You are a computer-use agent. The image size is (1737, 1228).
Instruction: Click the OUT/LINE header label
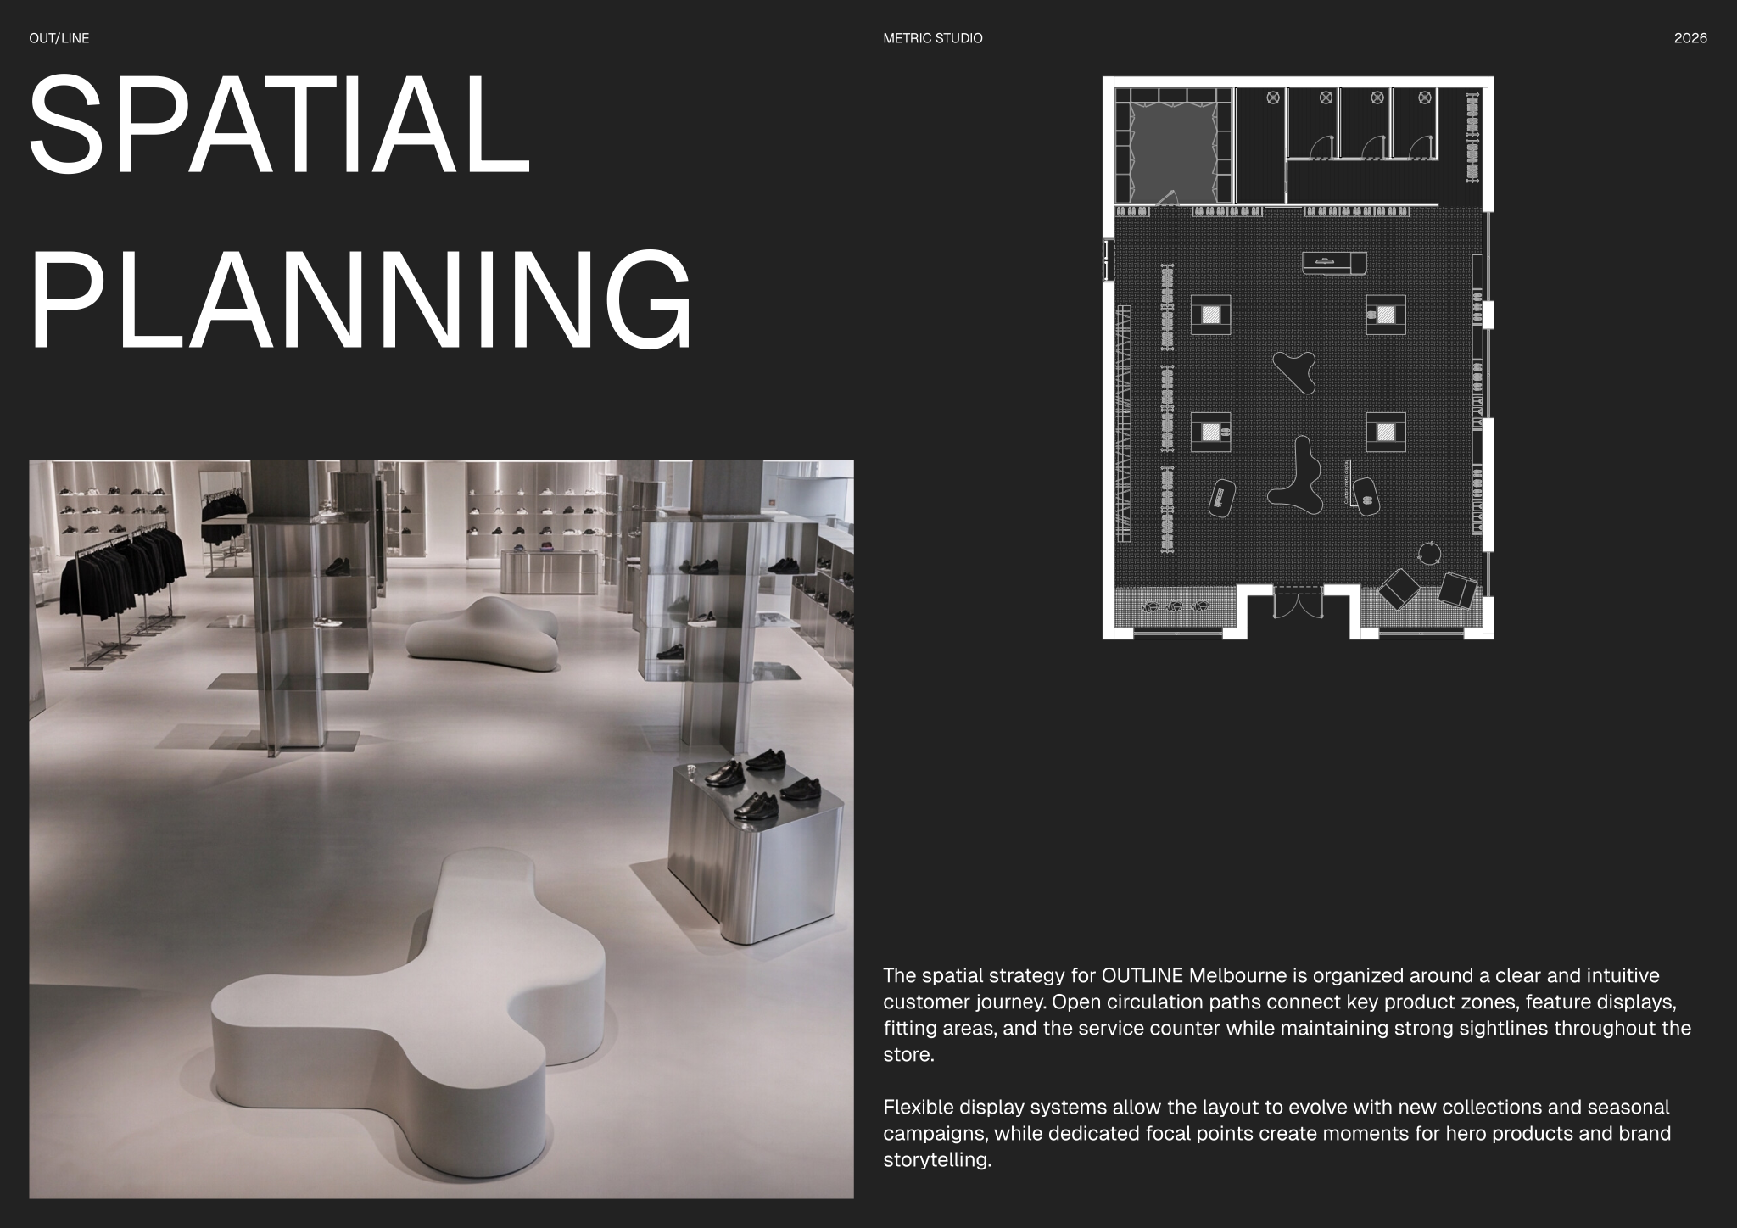click(x=59, y=38)
